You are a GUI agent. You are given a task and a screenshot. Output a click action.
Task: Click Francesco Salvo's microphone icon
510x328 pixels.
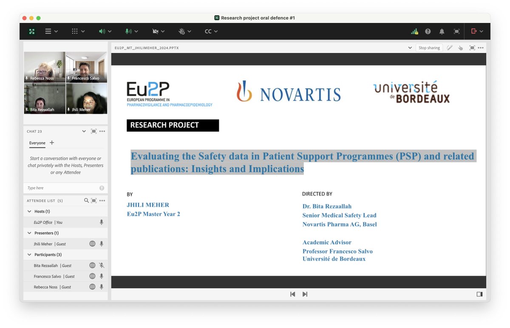pyautogui.click(x=102, y=276)
